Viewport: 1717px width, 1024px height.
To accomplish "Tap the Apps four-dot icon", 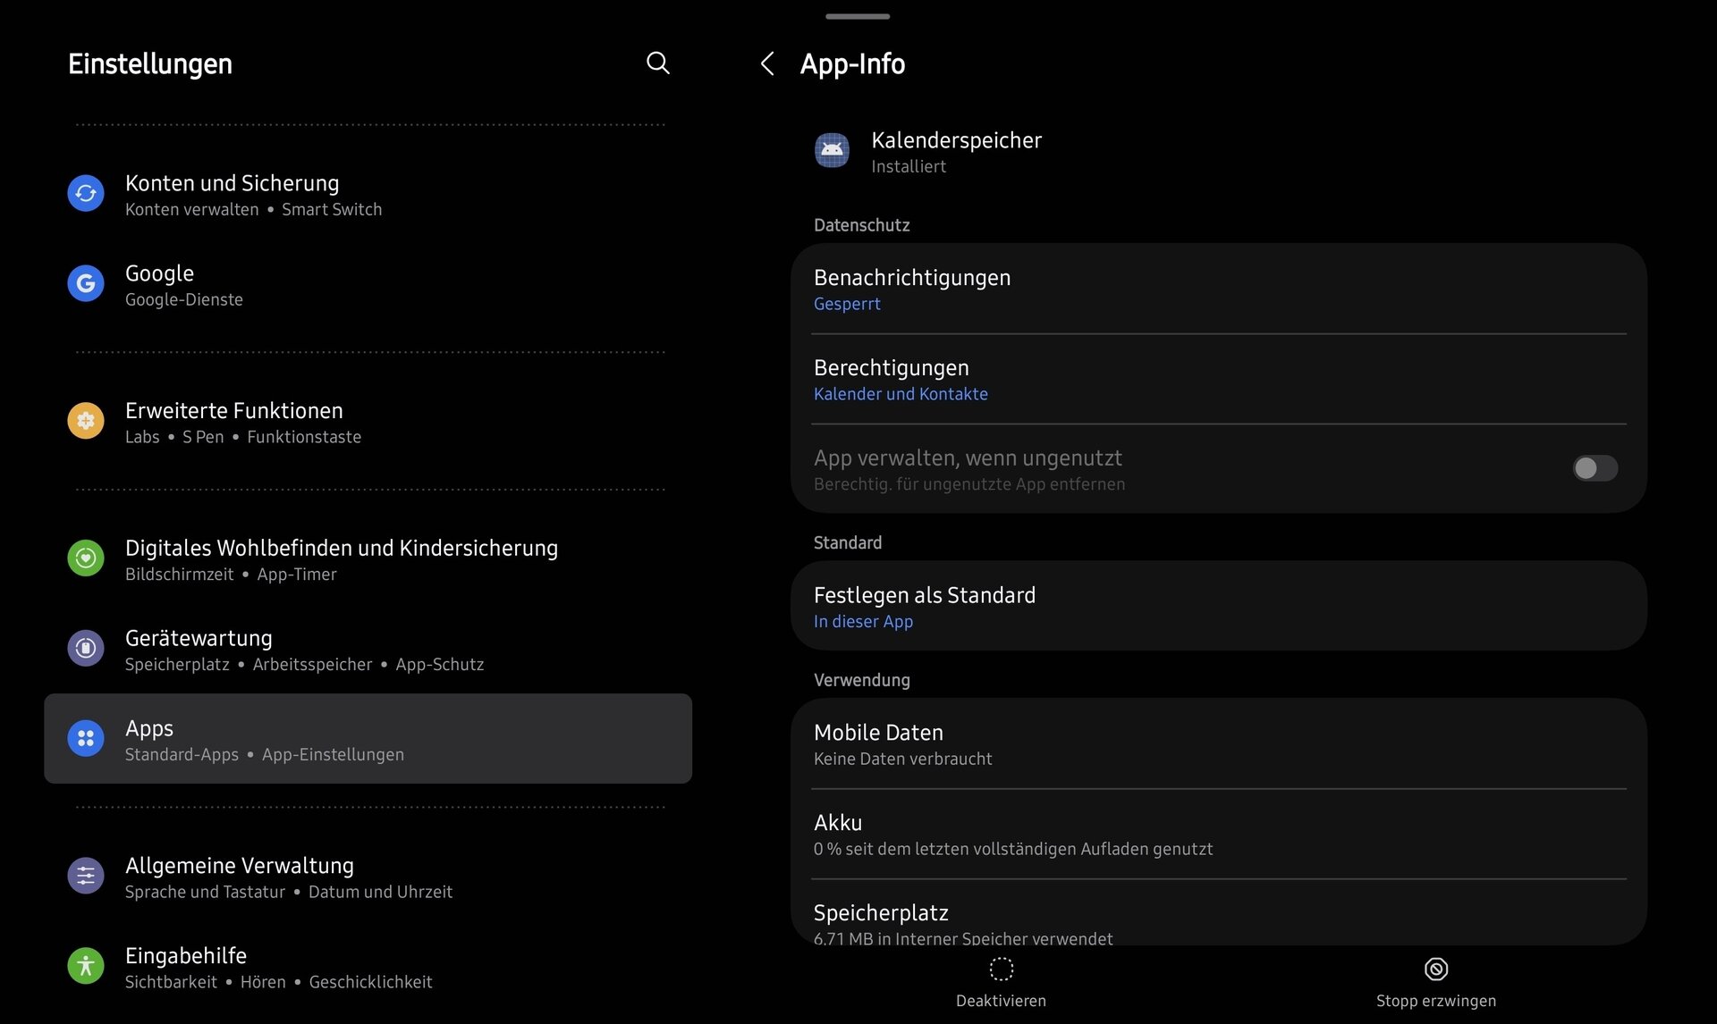I will pyautogui.click(x=86, y=738).
